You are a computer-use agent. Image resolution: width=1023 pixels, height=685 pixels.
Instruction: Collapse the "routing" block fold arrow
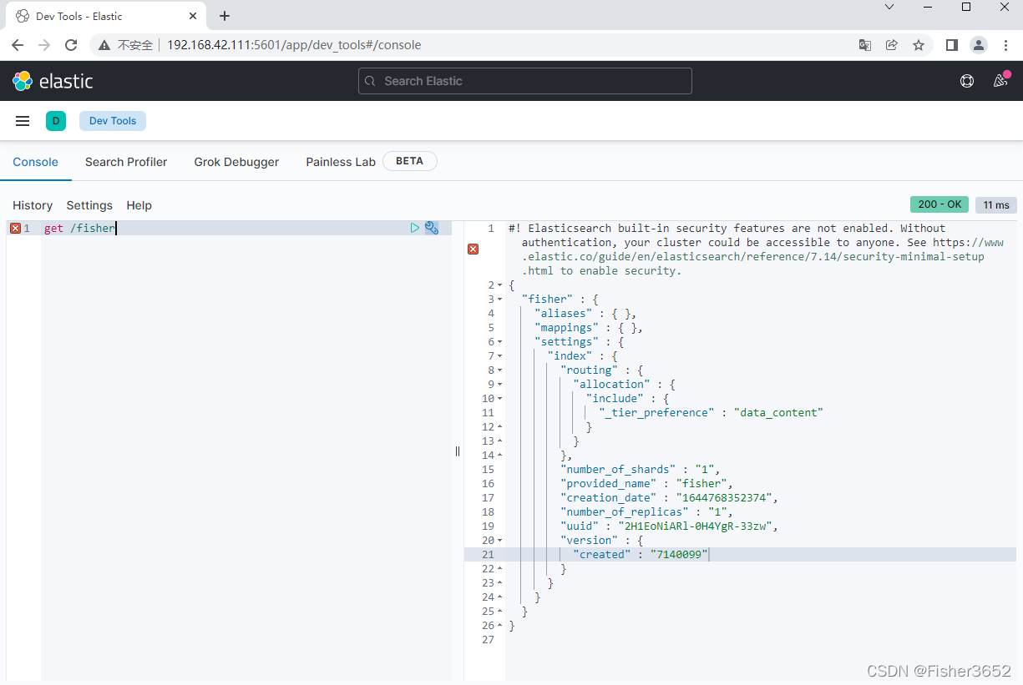(x=499, y=370)
